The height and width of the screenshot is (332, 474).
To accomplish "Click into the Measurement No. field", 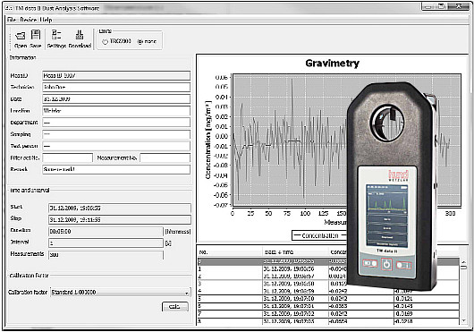I will (165, 157).
